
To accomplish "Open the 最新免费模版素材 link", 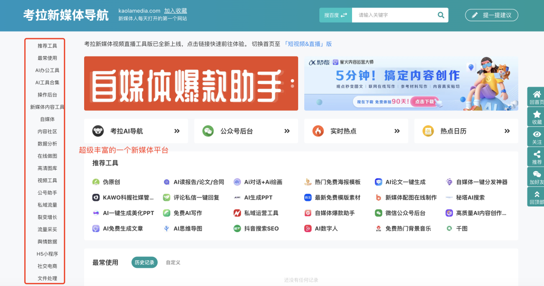I will (x=337, y=197).
